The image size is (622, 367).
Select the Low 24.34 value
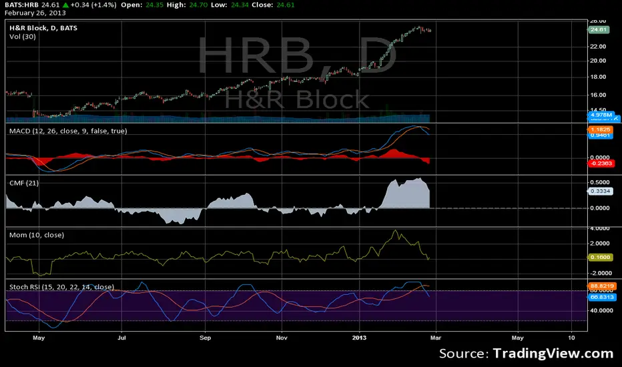click(239, 5)
